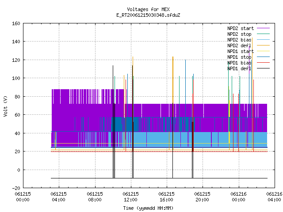This screenshot has height=212, width=283.
Task: Click the 061216 00:00 x-axis tick label
Action: click(238, 197)
